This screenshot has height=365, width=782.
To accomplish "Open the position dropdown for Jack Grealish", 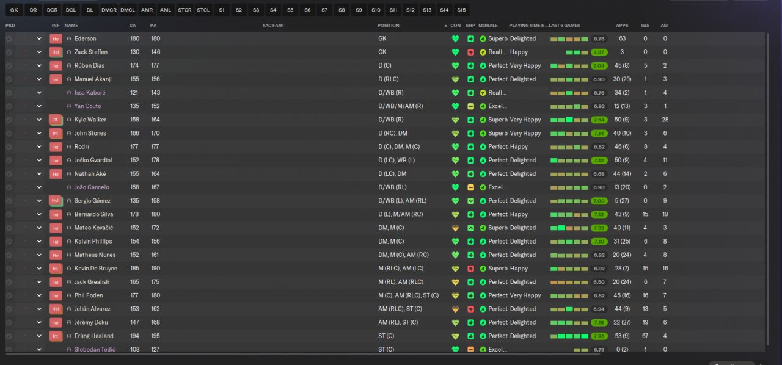I will [39, 282].
